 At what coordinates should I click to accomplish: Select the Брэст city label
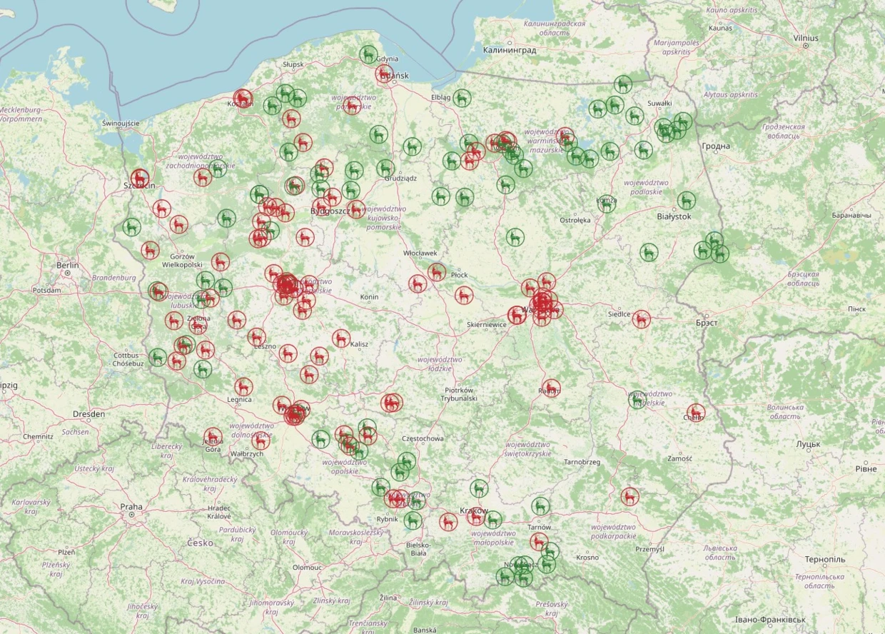(x=706, y=323)
